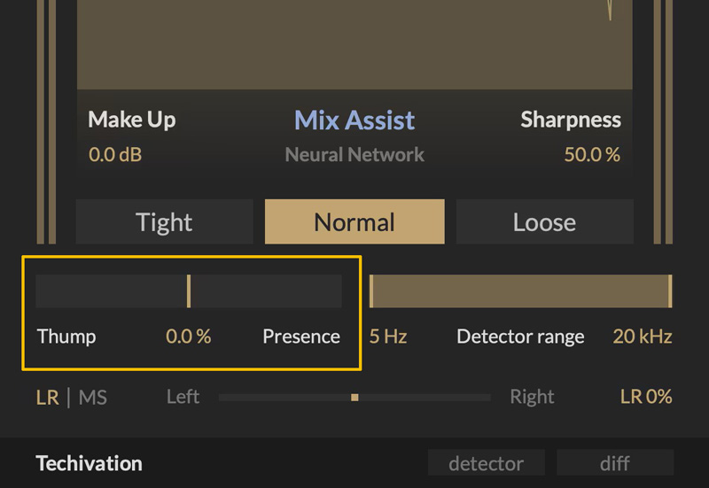Toggle the diff listen button
The width and height of the screenshot is (709, 488).
coord(614,462)
